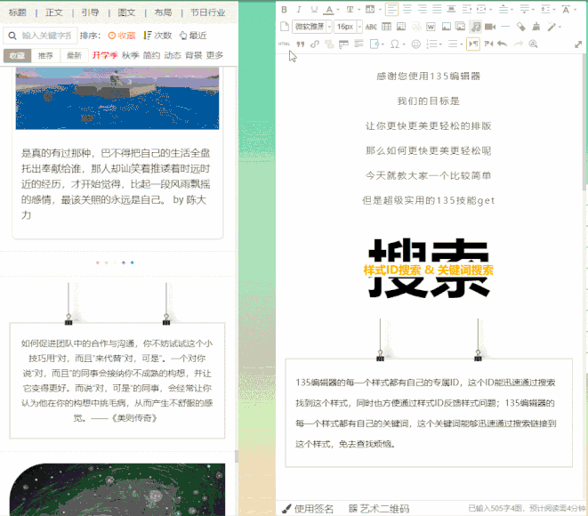Click the undo arrow icon
Screen dimensions: 588x516
click(x=502, y=44)
